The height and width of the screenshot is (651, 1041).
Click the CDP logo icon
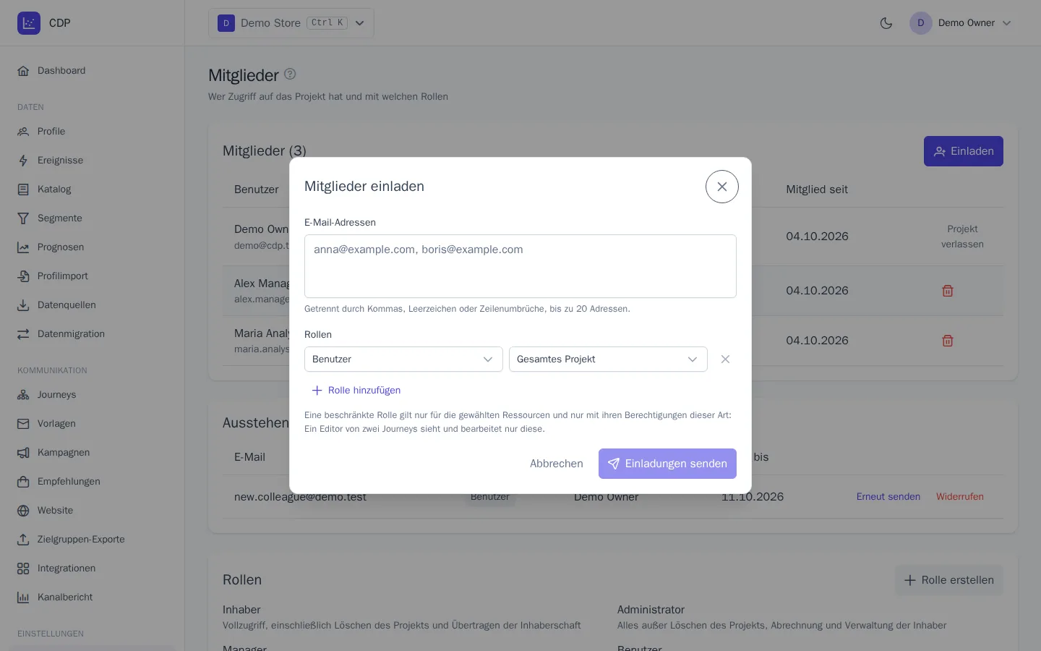point(29,23)
